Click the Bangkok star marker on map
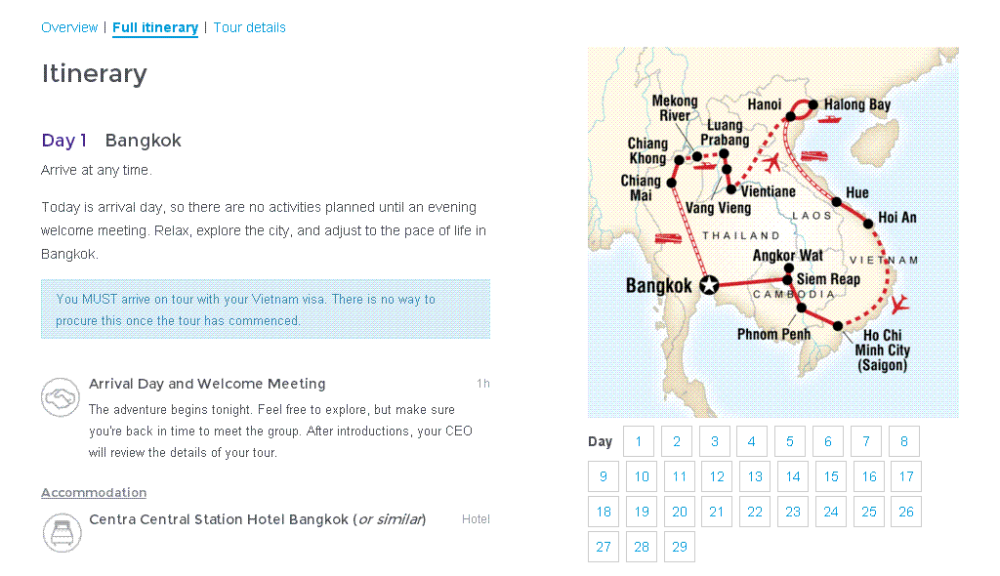This screenshot has width=1000, height=576. (709, 285)
